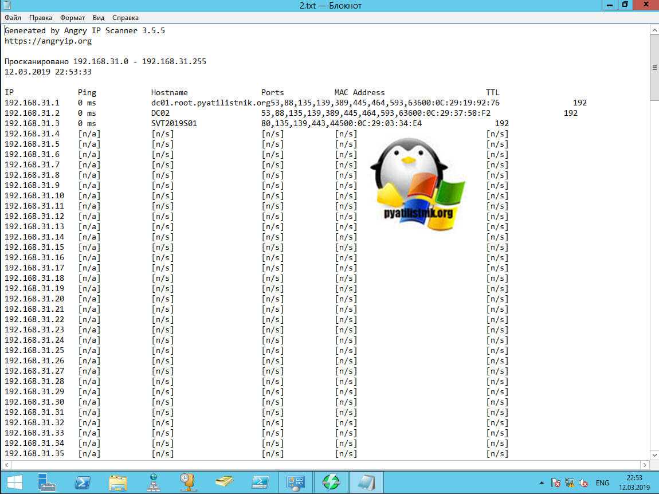Open the Правка menu
This screenshot has height=494, width=659.
[x=40, y=18]
